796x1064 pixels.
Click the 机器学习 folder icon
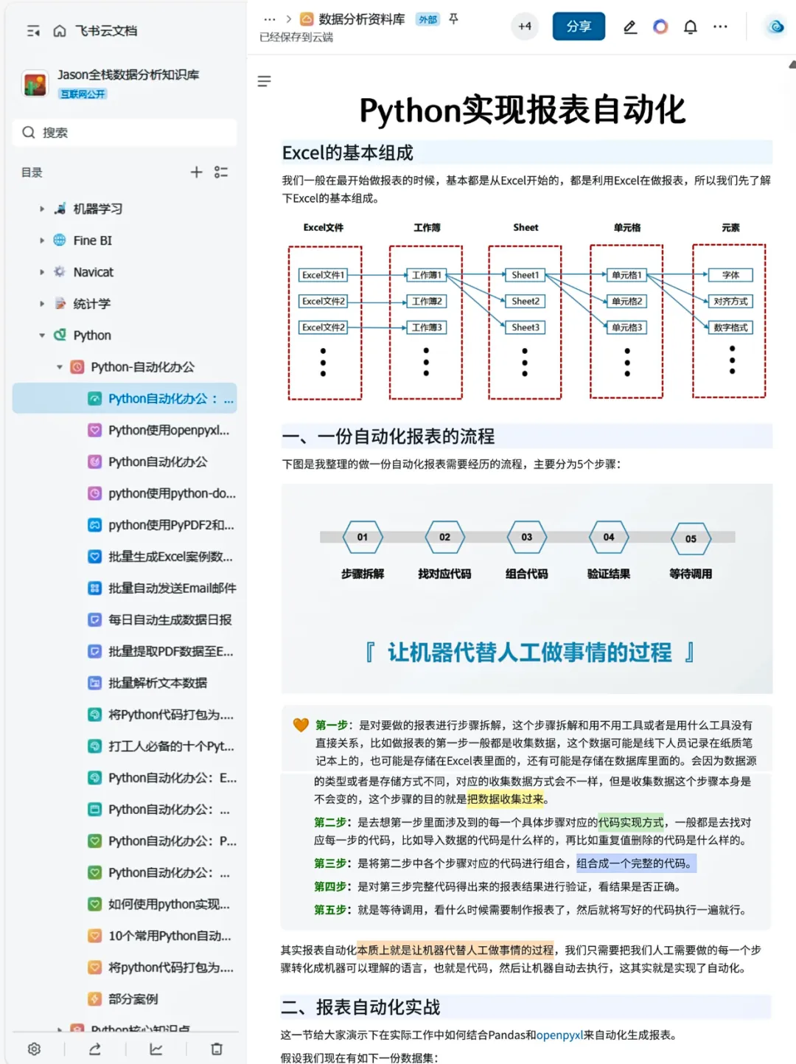tap(60, 209)
